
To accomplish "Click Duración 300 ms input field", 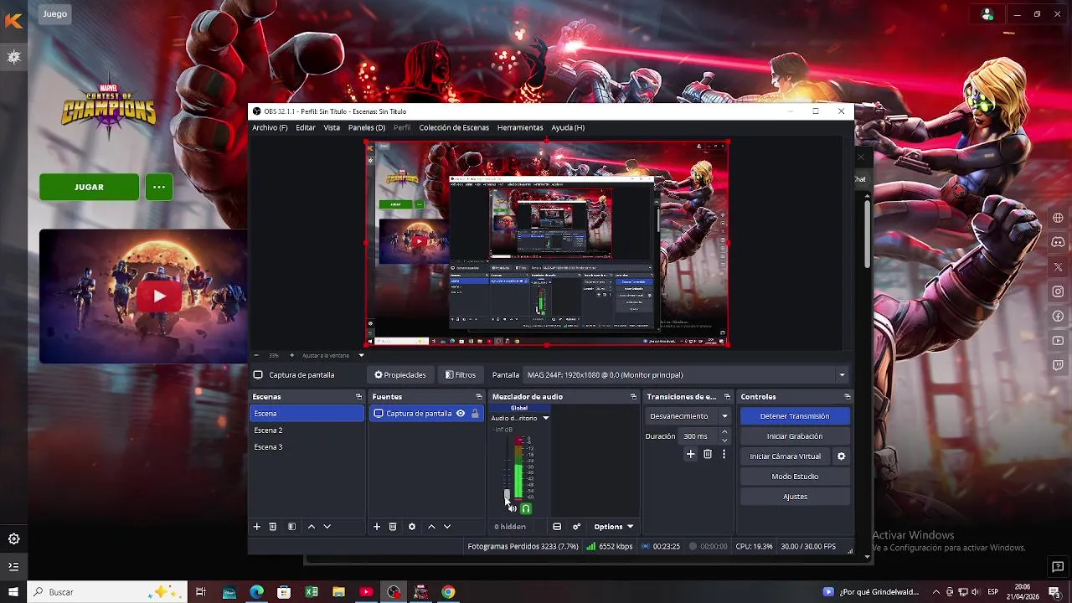I will tap(699, 436).
